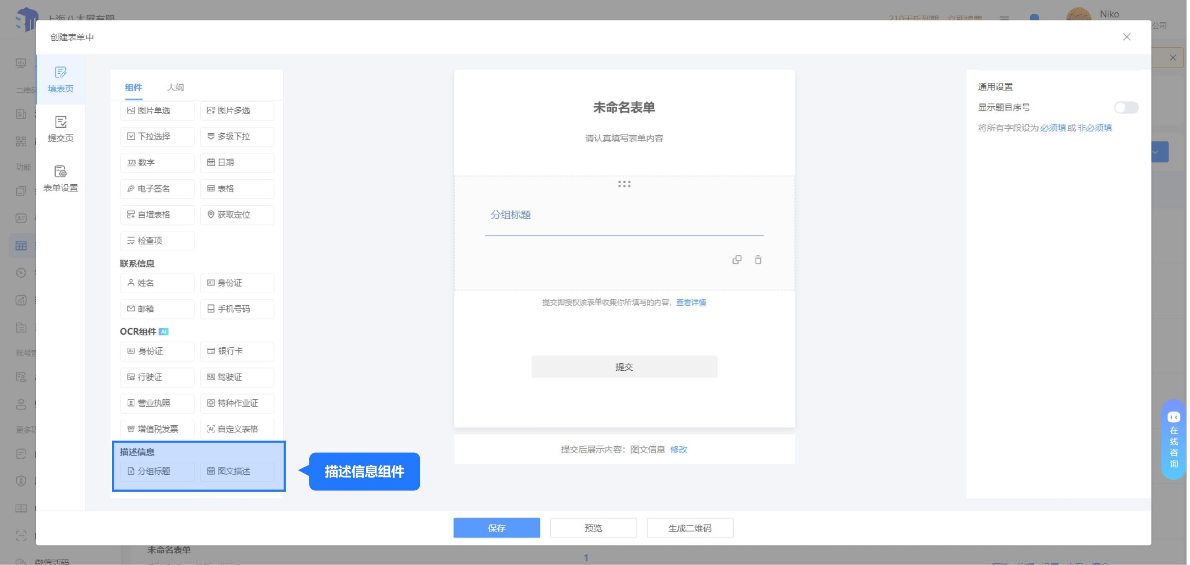Open the 填表页 section in sidebar

coord(60,79)
